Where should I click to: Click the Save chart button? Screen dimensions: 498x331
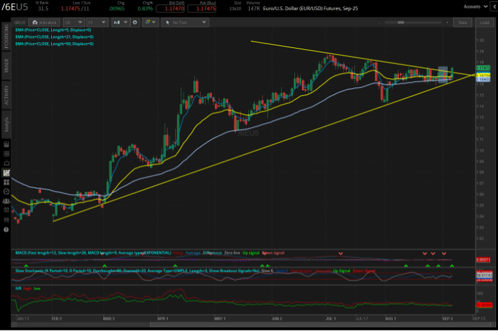(x=463, y=22)
